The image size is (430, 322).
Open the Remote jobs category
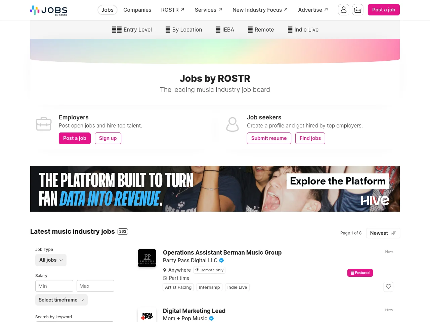[261, 30]
